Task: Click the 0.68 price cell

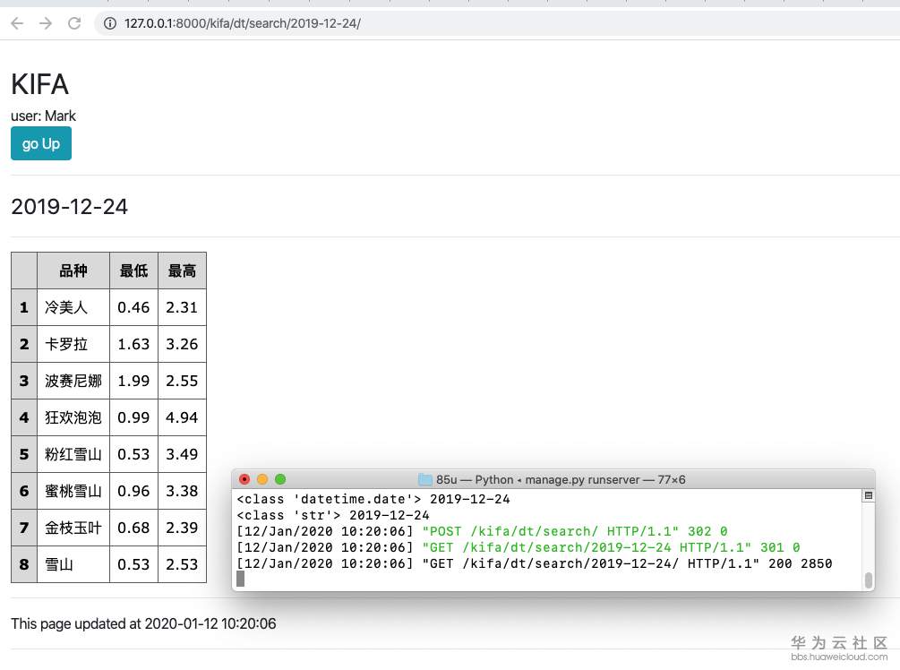Action: (133, 528)
